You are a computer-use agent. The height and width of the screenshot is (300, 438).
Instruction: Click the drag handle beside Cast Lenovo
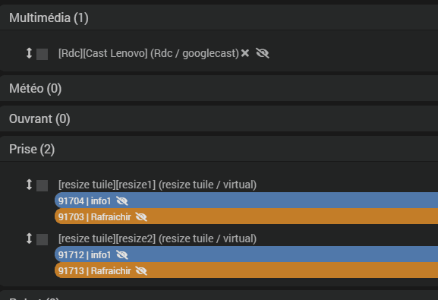tap(29, 53)
